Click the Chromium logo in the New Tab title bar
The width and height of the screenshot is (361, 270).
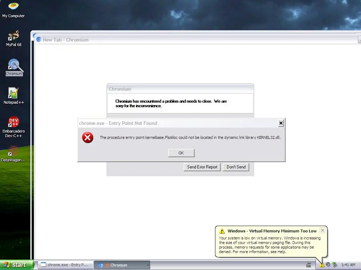[x=39, y=39]
